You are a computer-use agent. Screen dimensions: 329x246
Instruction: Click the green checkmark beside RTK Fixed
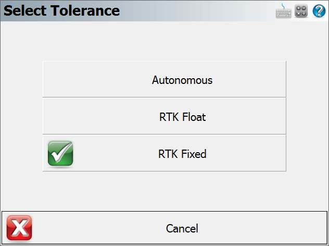coord(60,153)
